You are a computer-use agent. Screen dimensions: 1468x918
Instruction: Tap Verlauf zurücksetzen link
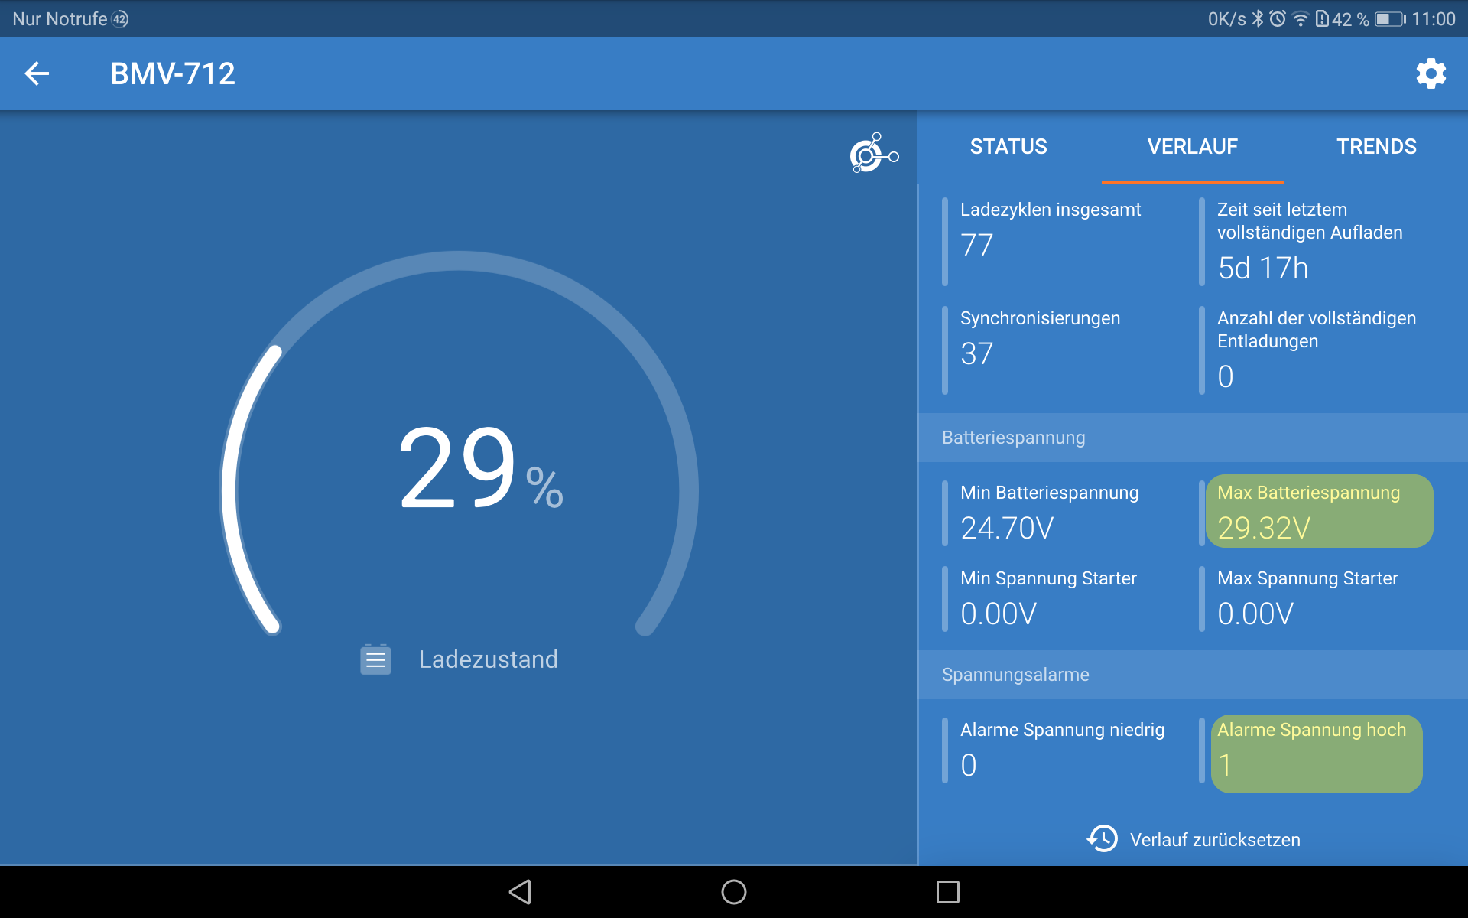point(1214,840)
